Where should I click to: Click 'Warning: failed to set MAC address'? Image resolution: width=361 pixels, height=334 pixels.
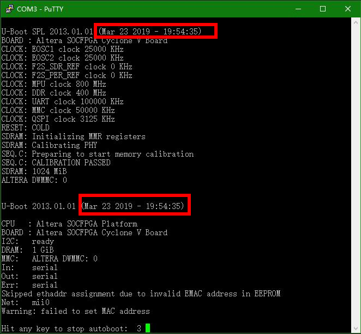pyautogui.click(x=75, y=311)
